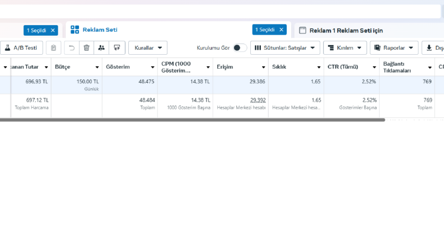Open the Sütunlar: Satışlar dropdown
Viewport: 444px width, 249px height.
coord(285,47)
